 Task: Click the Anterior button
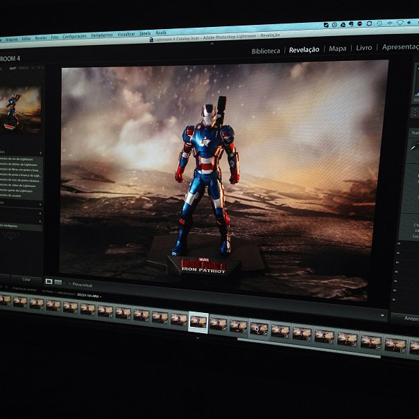(406, 319)
